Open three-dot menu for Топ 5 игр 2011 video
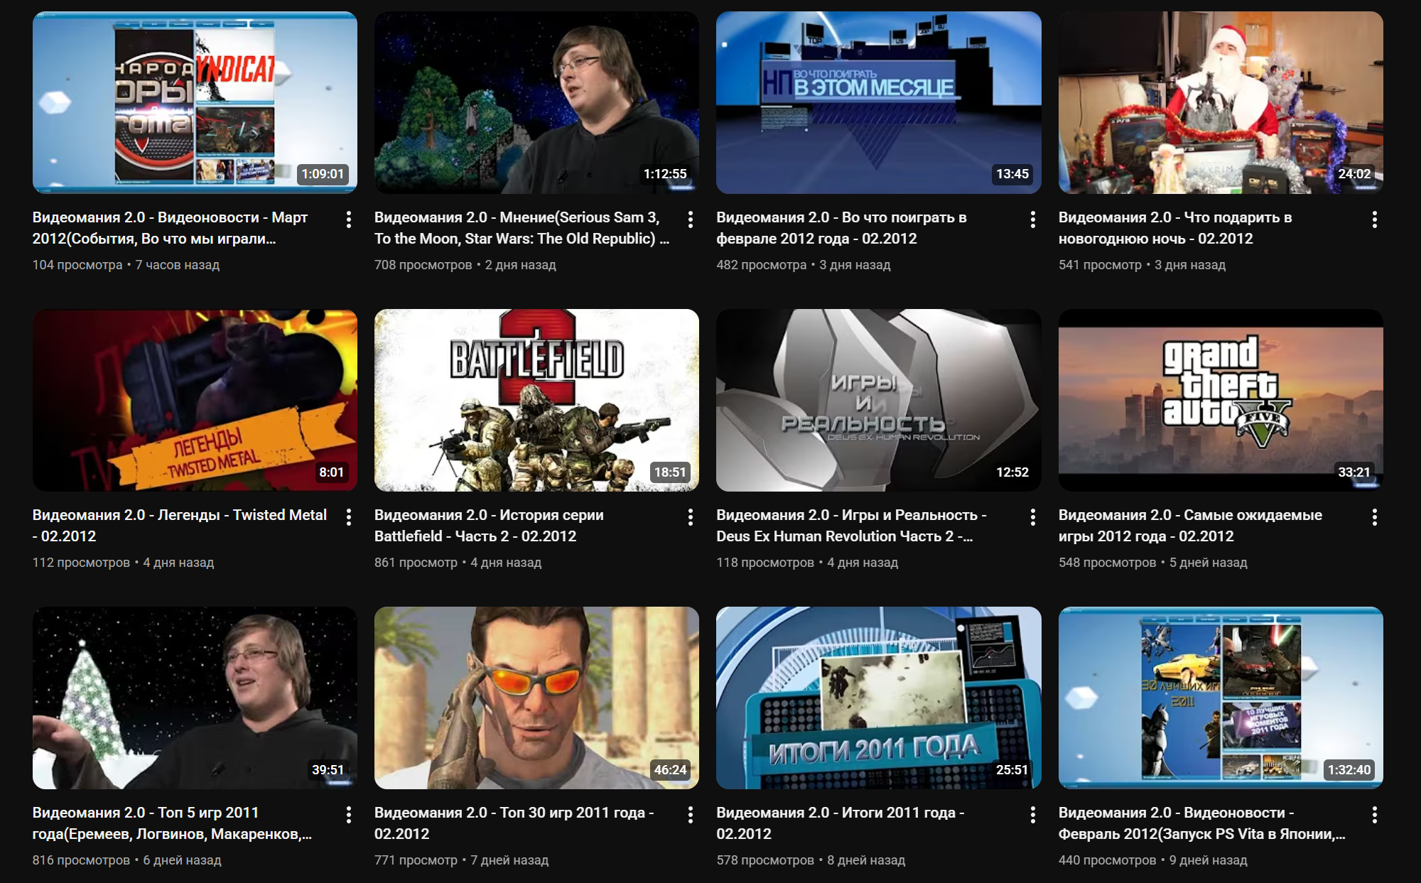The width and height of the screenshot is (1421, 883). point(348,815)
